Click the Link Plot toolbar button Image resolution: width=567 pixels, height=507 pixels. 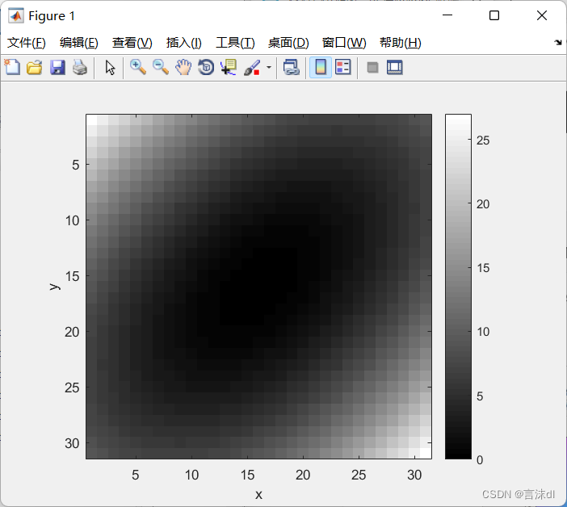coord(291,68)
